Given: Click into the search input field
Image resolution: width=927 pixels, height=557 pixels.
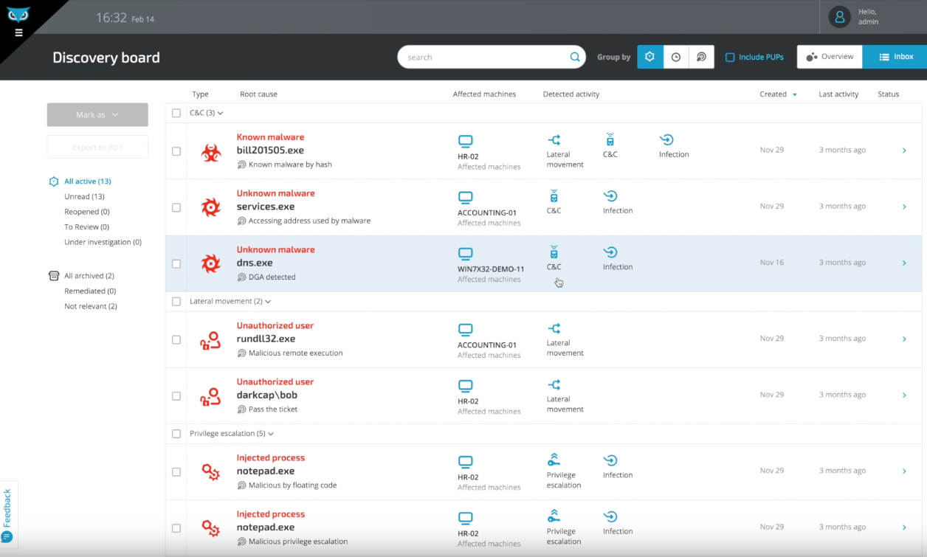Looking at the screenshot, I should 483,57.
